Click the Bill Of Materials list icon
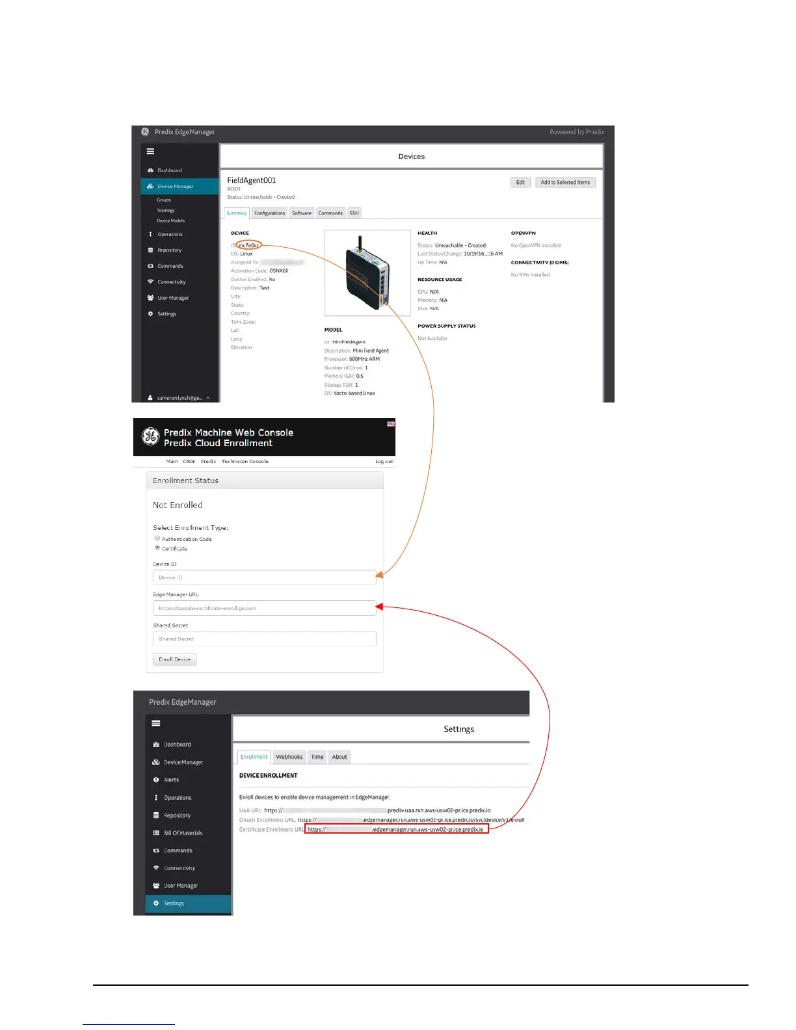This screenshot has width=796, height=1030. tap(156, 832)
